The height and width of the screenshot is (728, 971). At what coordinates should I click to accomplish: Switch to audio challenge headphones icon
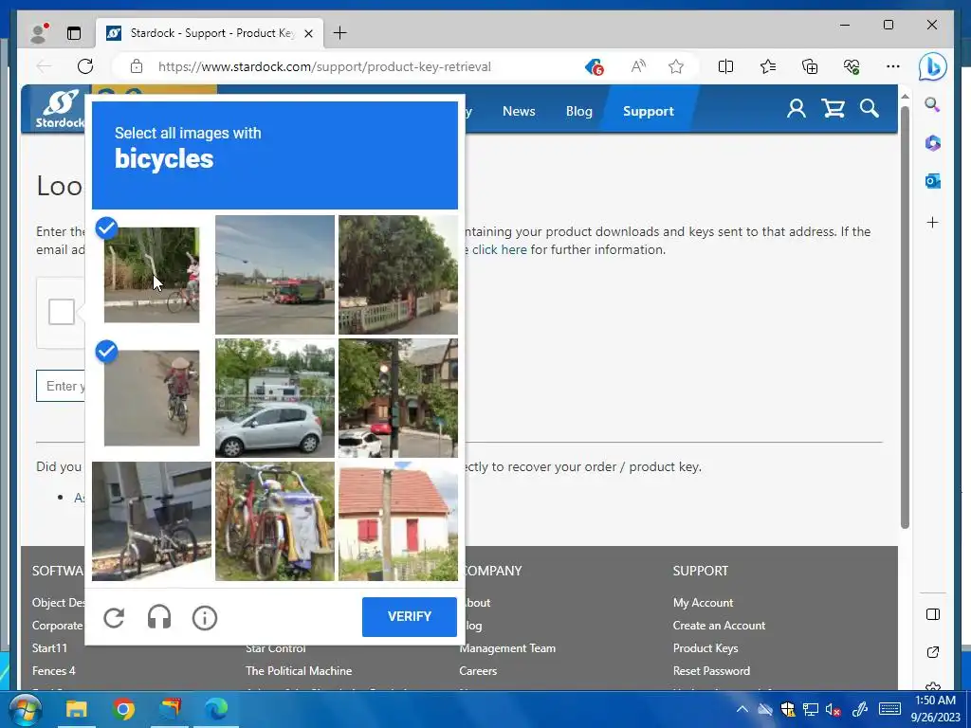click(x=159, y=617)
